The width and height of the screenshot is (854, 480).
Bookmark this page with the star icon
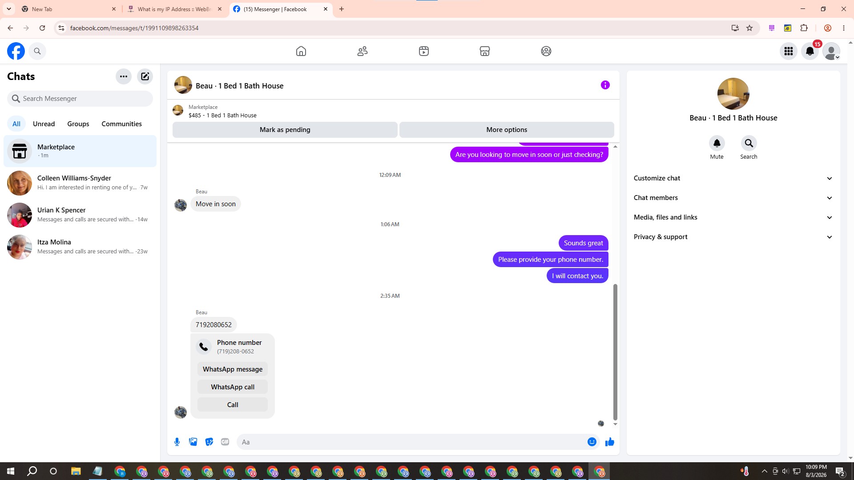tap(749, 28)
